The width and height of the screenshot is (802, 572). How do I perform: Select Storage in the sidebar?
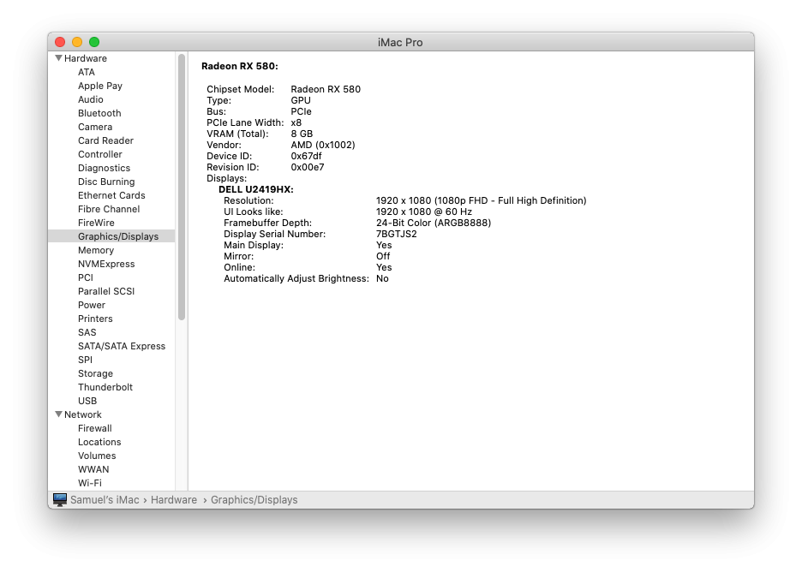coord(96,373)
